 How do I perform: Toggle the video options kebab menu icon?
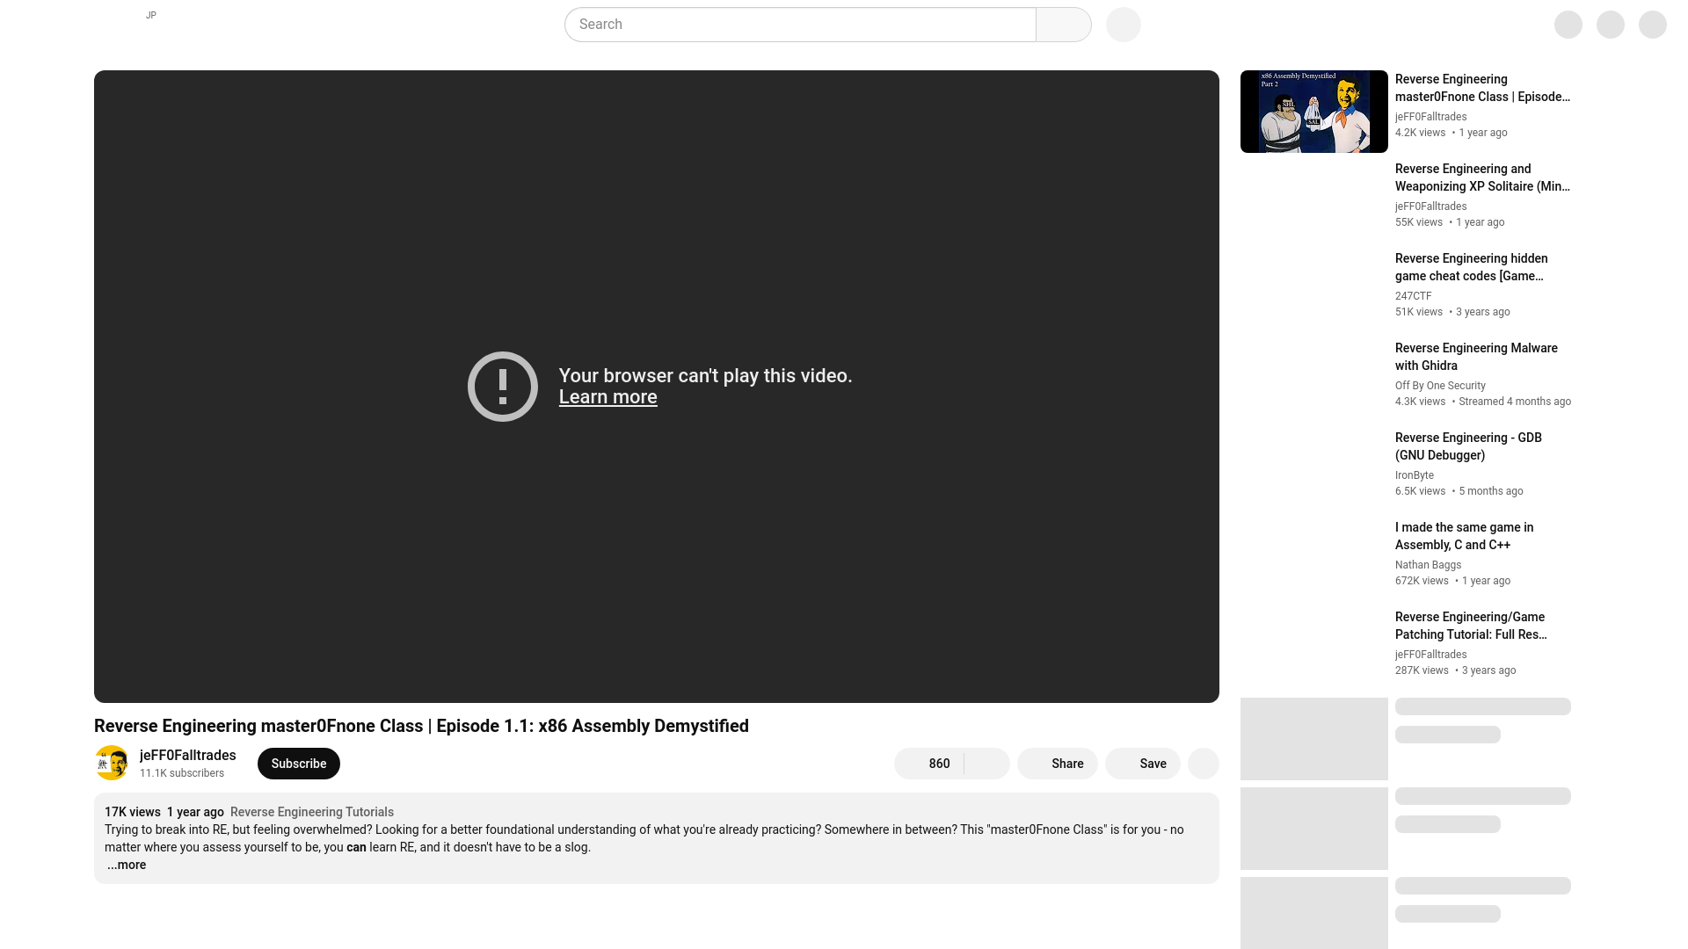point(1202,763)
